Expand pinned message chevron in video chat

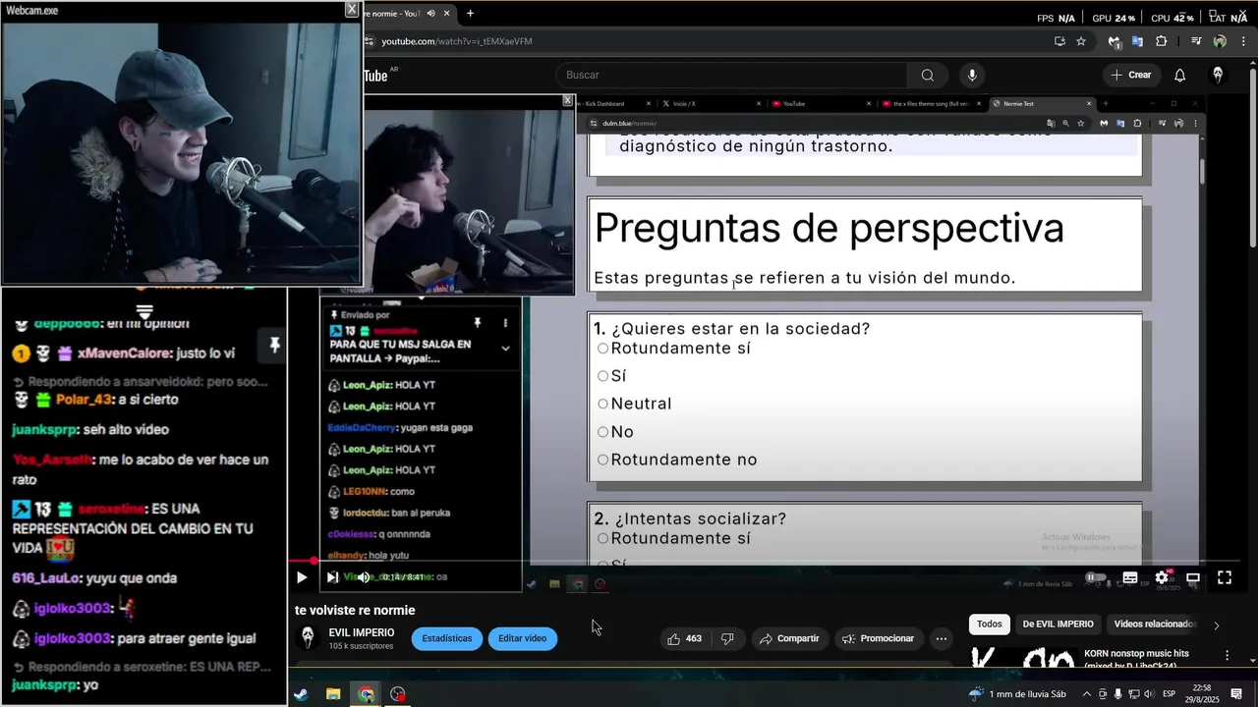tap(505, 348)
